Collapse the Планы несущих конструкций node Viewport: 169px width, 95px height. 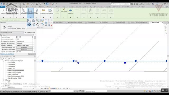coord(3,61)
